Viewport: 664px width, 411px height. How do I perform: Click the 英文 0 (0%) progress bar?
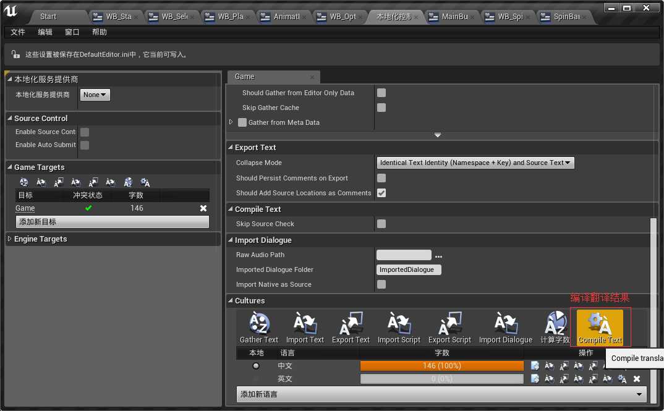(x=441, y=379)
